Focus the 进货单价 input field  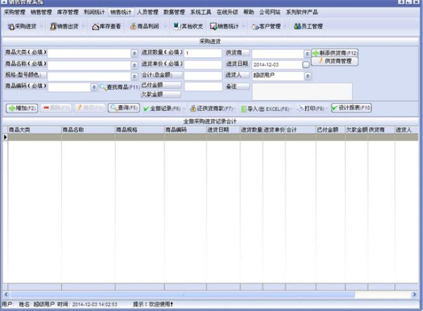point(203,65)
